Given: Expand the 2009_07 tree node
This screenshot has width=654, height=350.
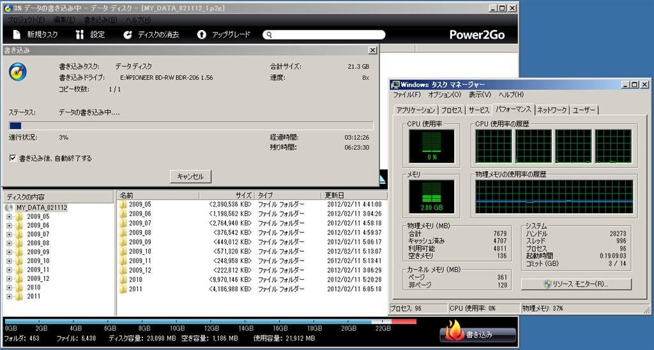Looking at the screenshot, I should 9,234.
